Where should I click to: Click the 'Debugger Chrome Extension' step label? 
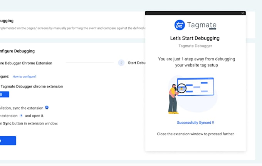[26, 63]
